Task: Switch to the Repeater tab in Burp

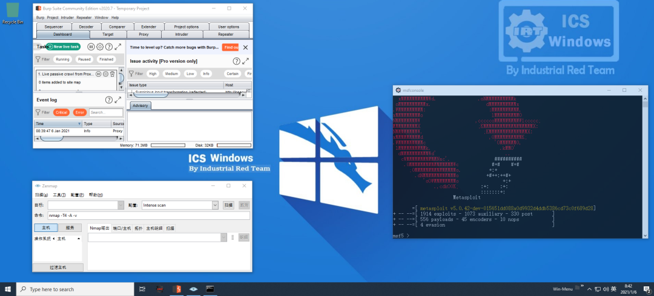Action: [x=226, y=34]
